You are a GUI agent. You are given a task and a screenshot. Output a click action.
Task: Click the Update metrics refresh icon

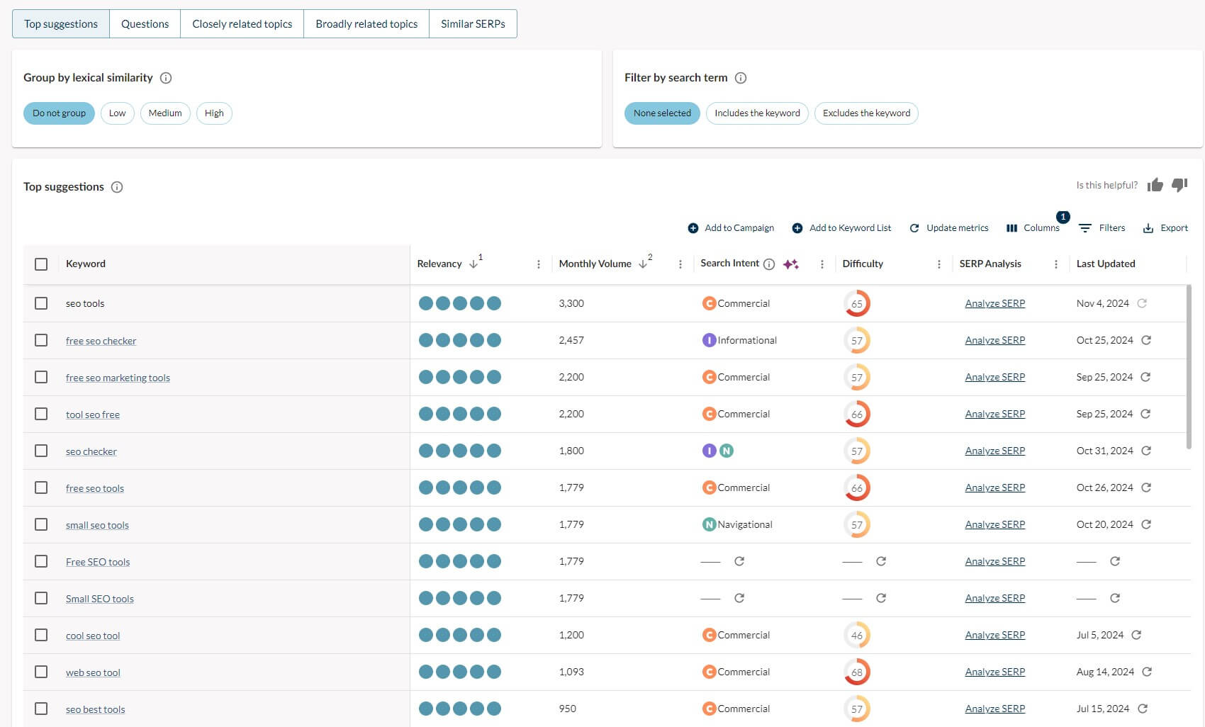click(x=916, y=227)
